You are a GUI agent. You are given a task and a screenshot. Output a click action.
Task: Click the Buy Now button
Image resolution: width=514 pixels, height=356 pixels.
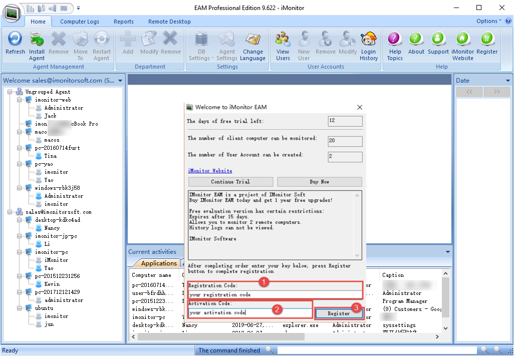pyautogui.click(x=320, y=182)
